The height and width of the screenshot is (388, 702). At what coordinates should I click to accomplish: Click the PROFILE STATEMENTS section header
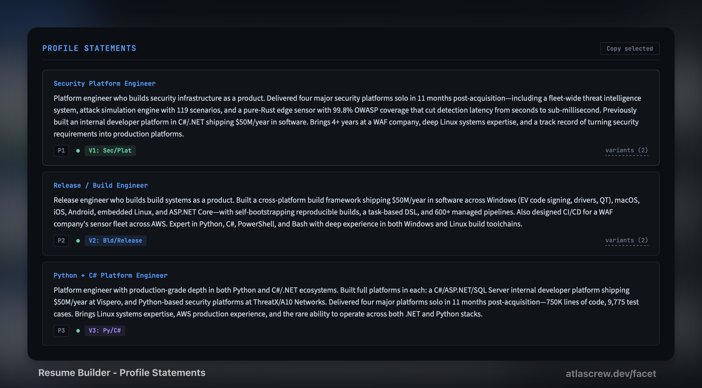point(89,48)
